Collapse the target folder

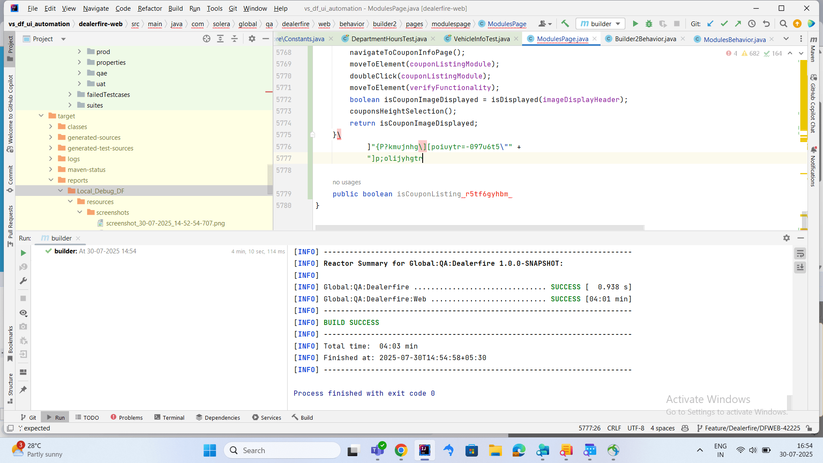click(x=41, y=116)
